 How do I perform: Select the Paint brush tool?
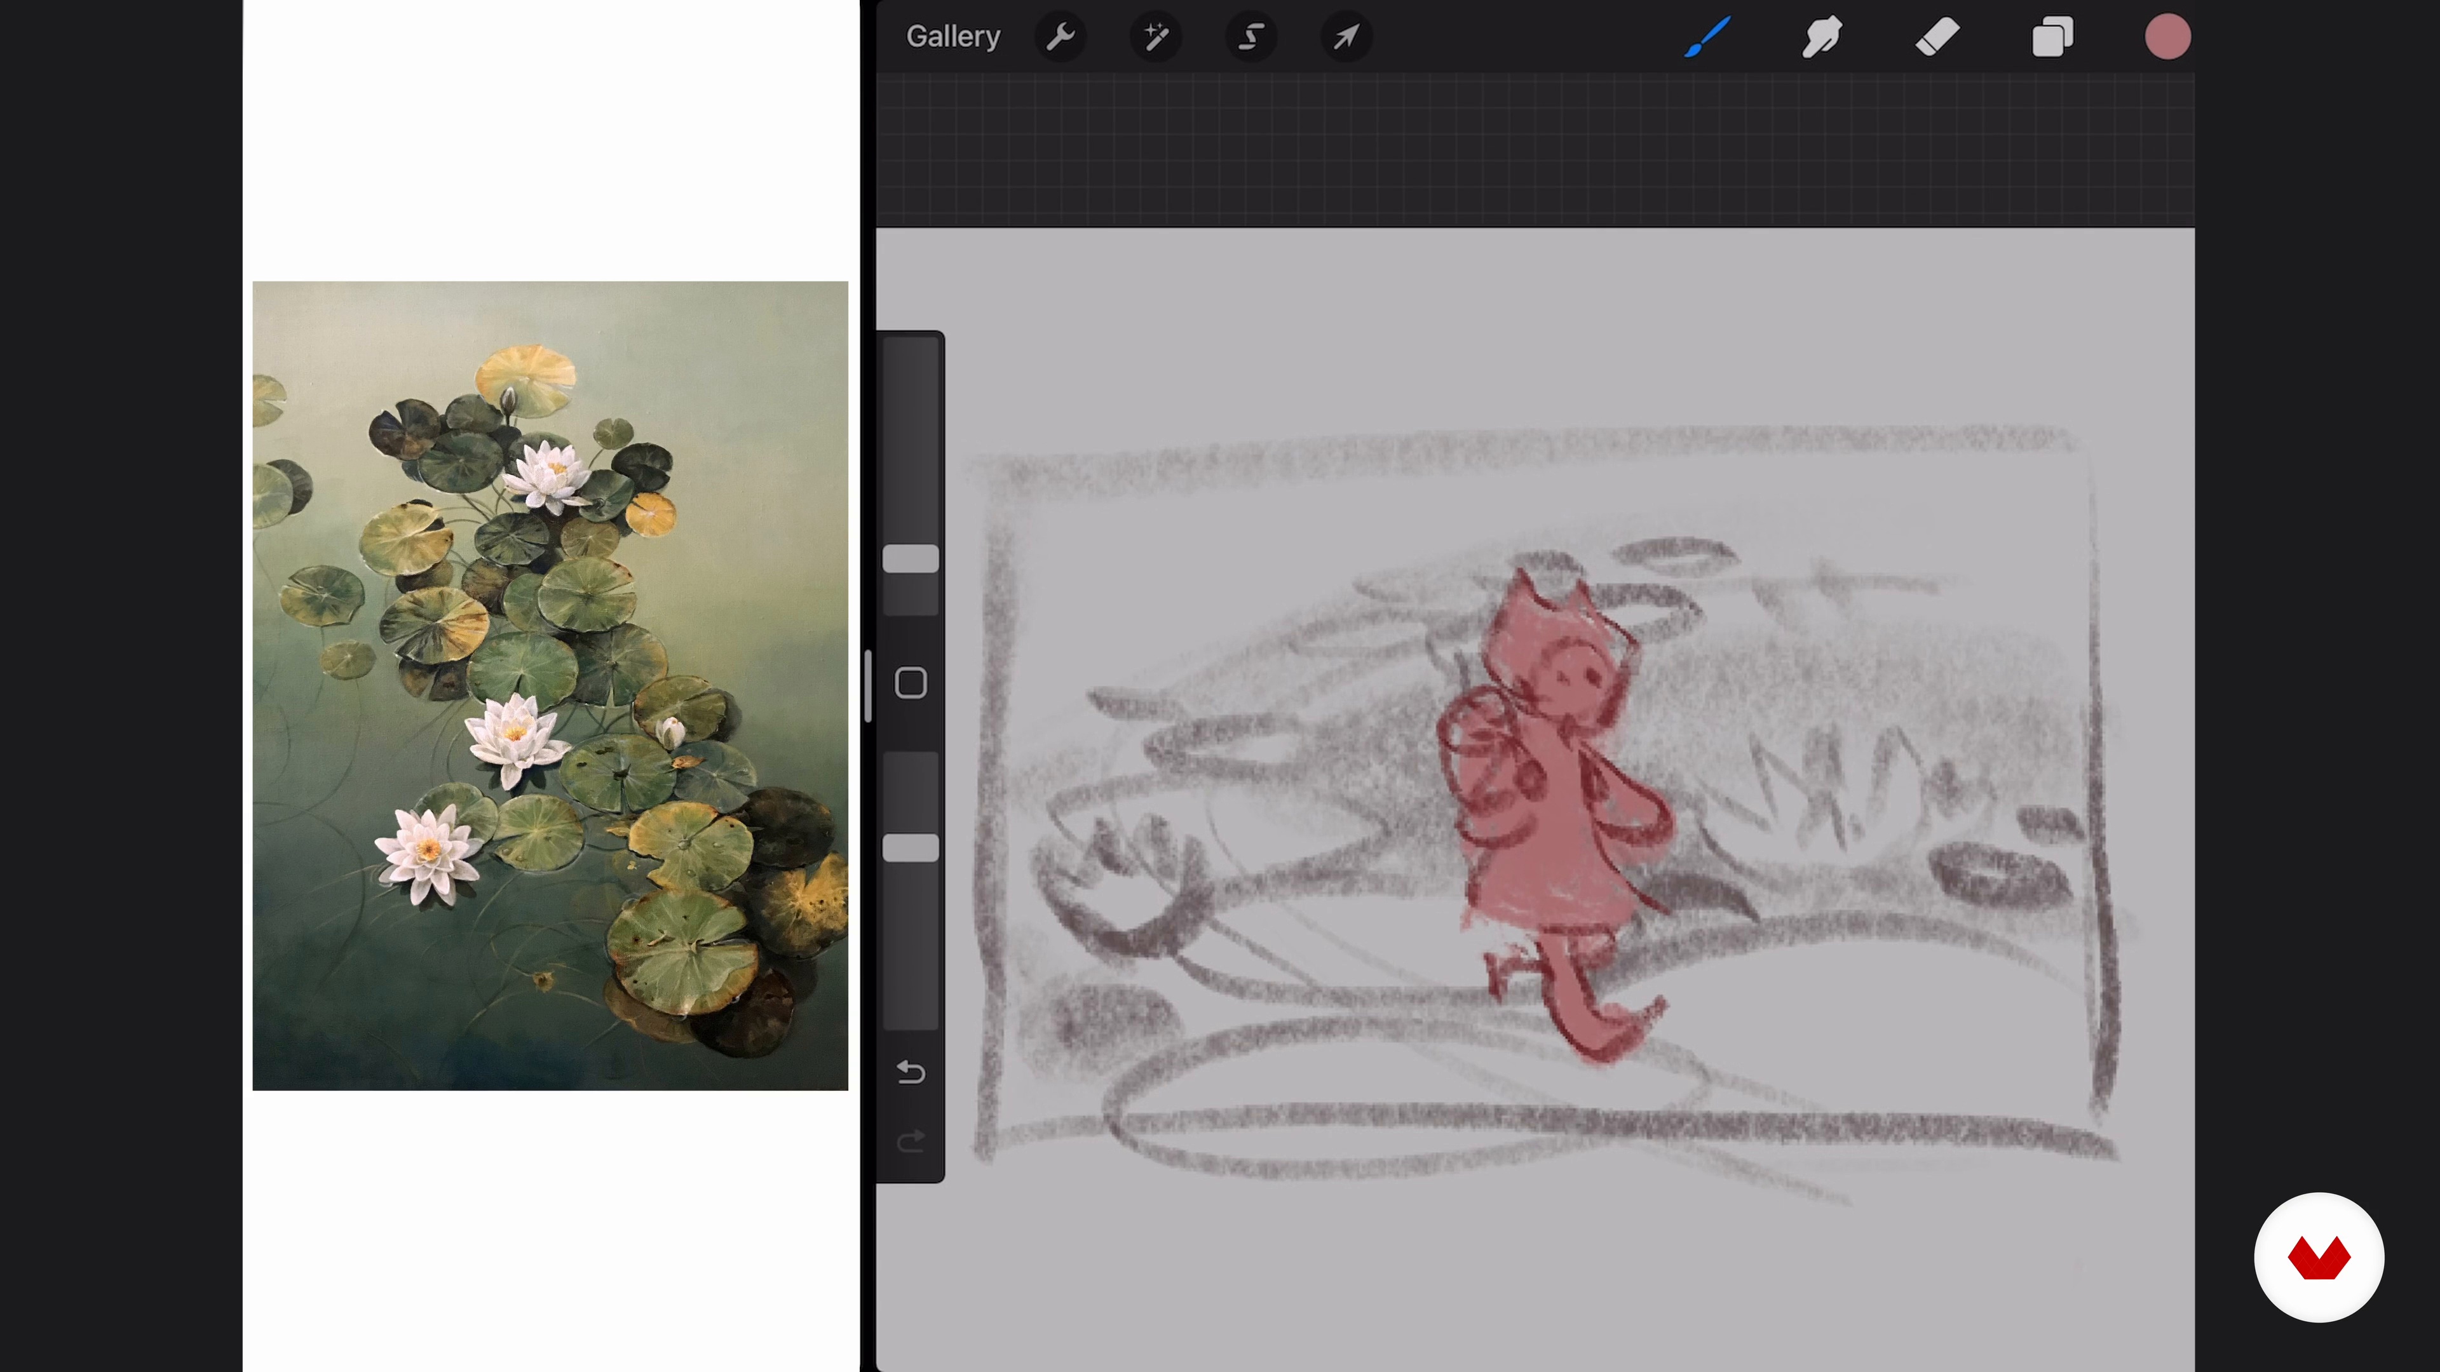coord(1708,37)
